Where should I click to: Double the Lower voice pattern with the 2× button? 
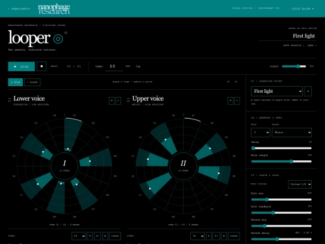coord(97,236)
